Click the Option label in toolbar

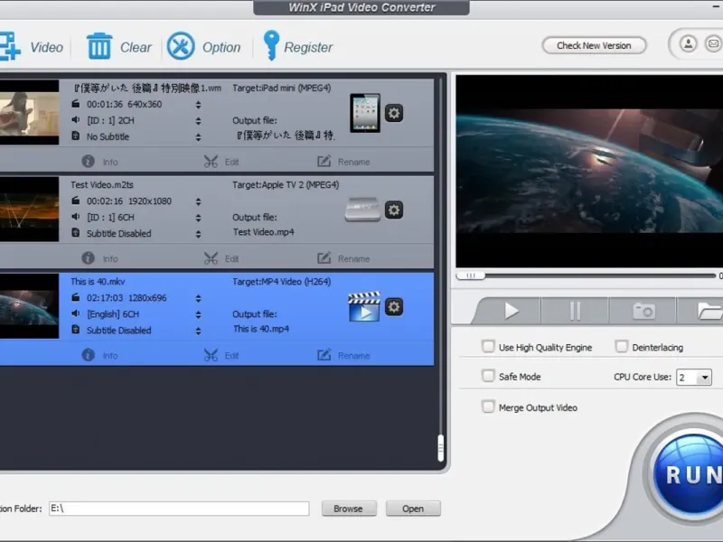(x=221, y=47)
